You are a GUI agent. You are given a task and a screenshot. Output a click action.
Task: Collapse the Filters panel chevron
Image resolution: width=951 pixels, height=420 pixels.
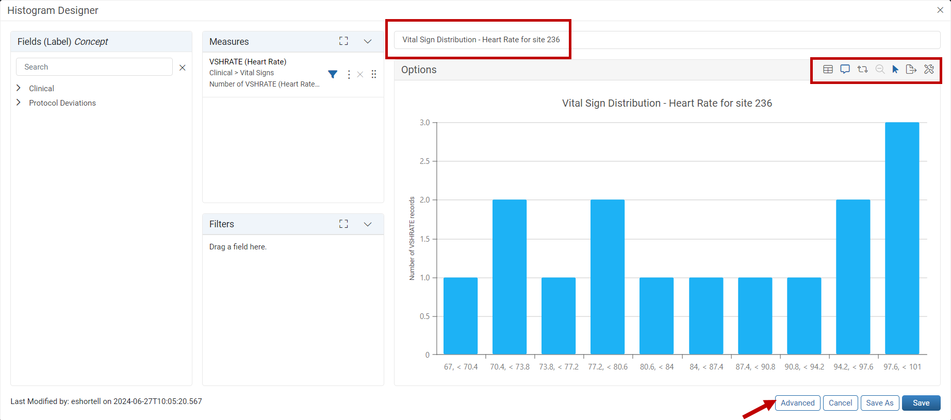[x=368, y=224]
